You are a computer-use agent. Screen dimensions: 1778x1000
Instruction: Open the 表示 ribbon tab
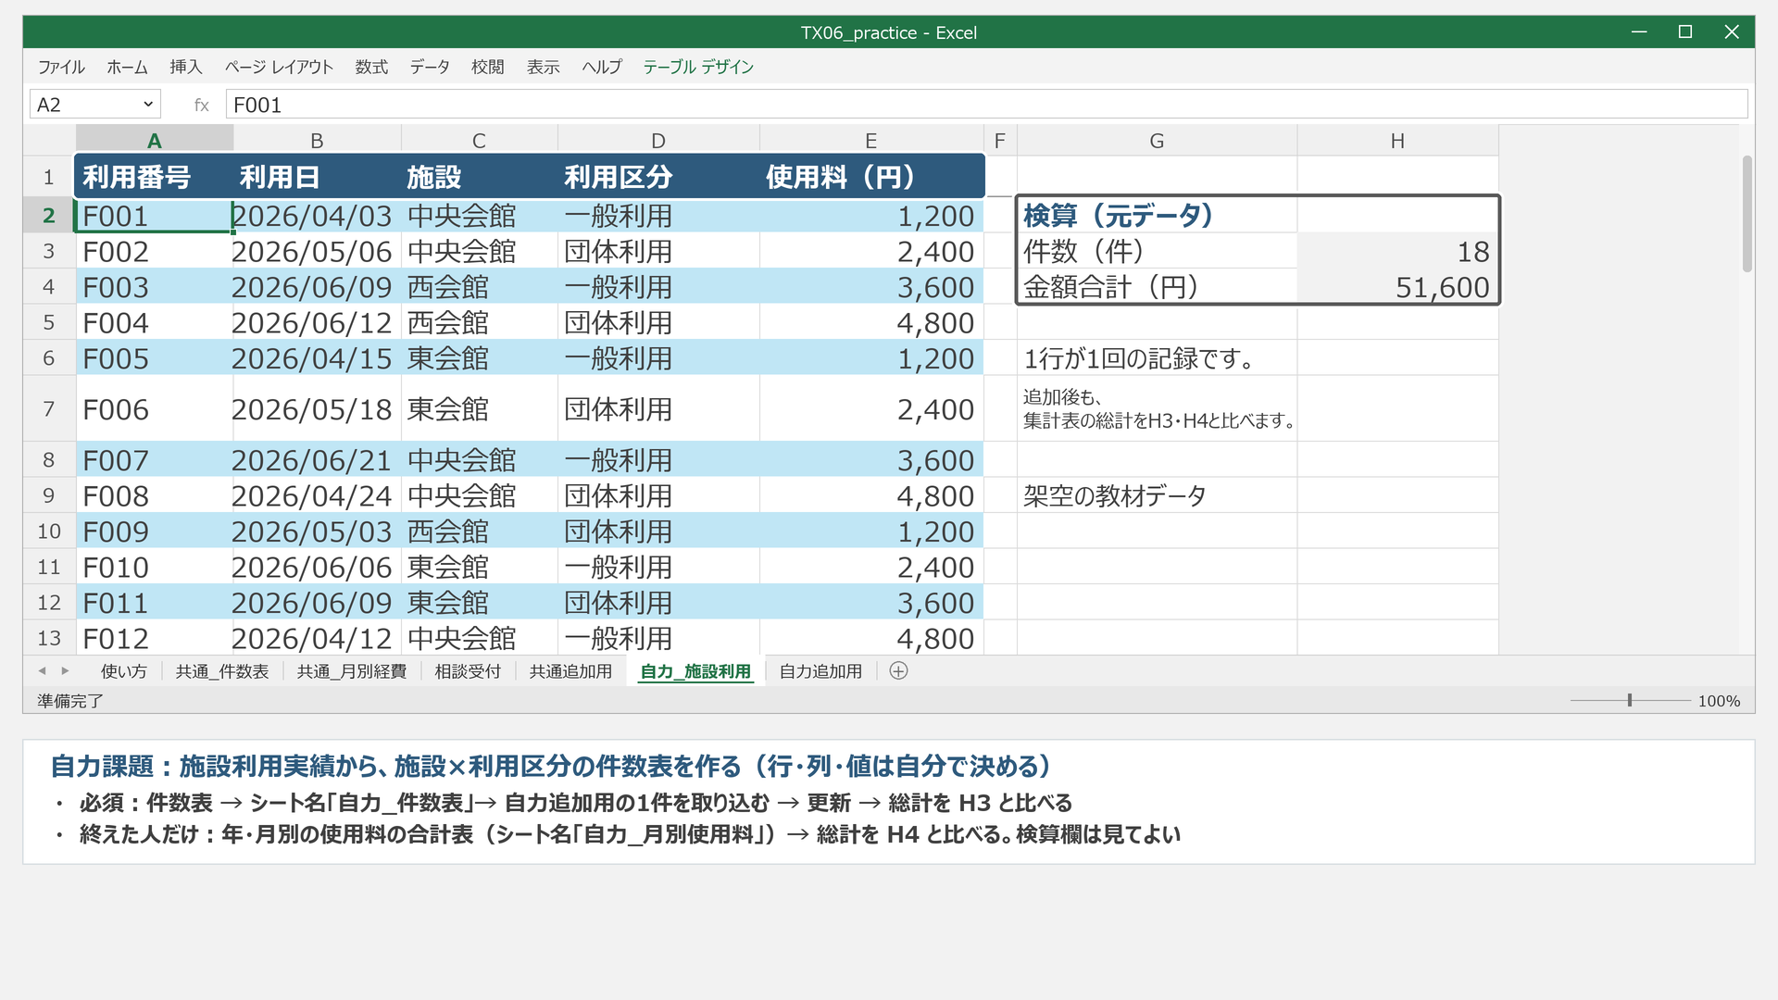[x=543, y=67]
